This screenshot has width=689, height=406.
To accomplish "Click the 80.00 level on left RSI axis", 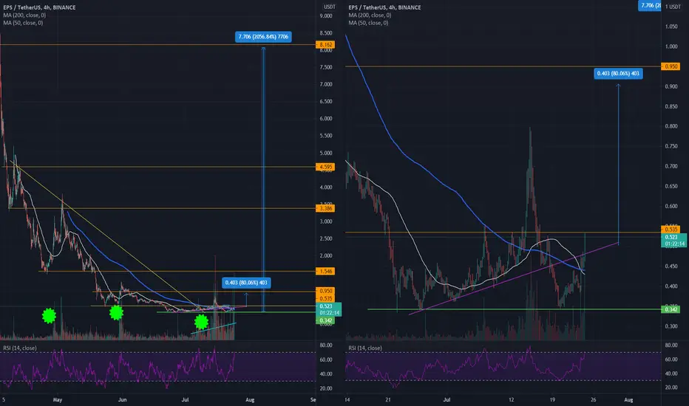I will point(326,345).
